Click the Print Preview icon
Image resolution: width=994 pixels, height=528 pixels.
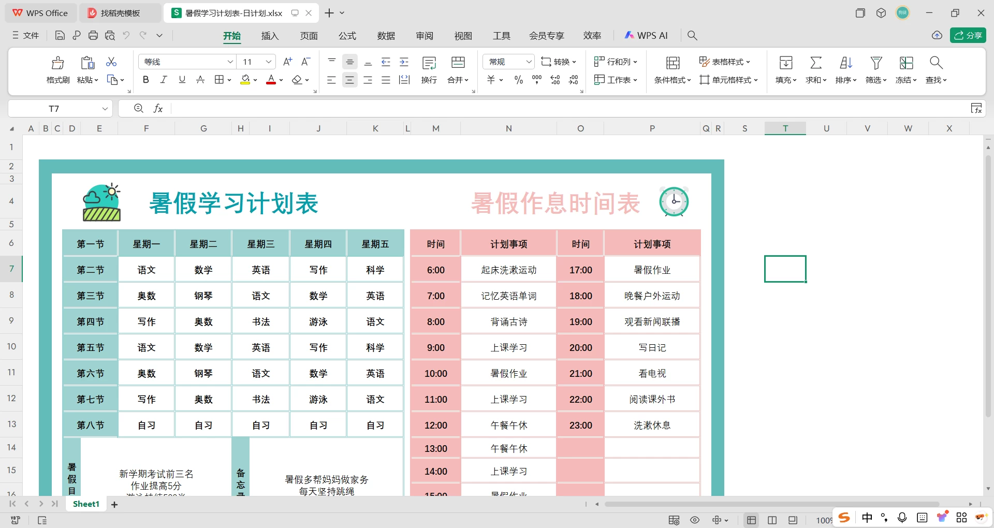click(110, 35)
